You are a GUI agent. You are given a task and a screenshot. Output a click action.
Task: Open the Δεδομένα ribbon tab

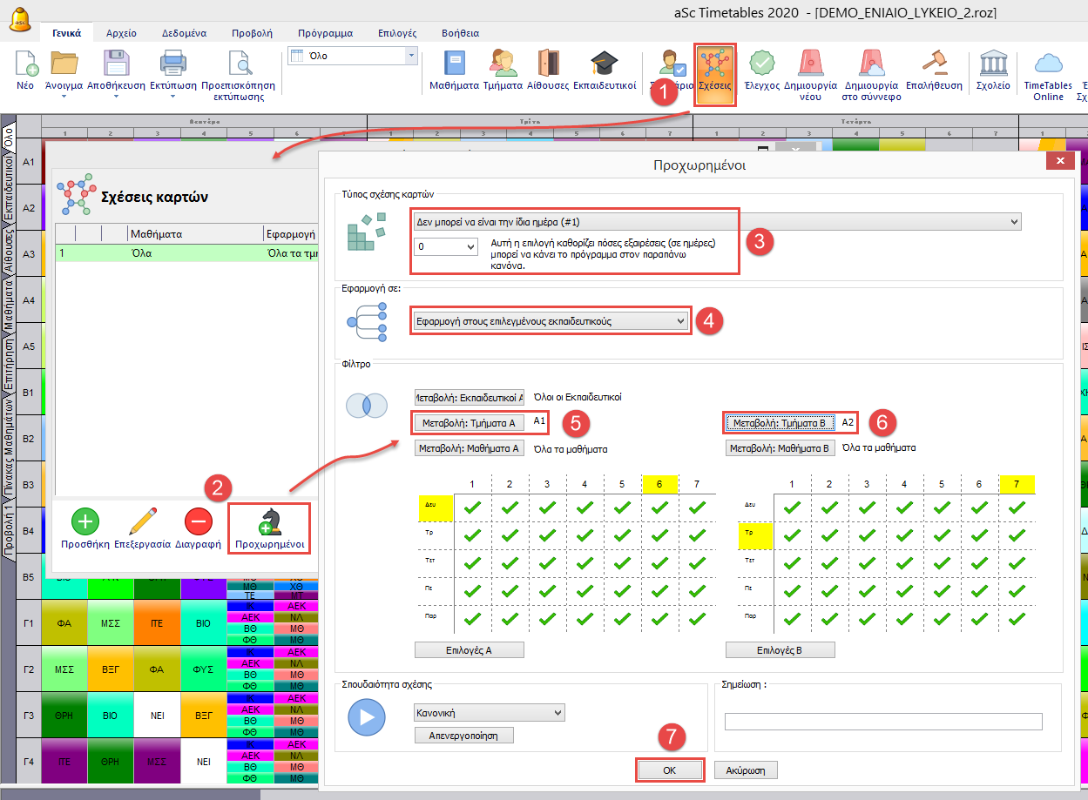click(x=184, y=33)
